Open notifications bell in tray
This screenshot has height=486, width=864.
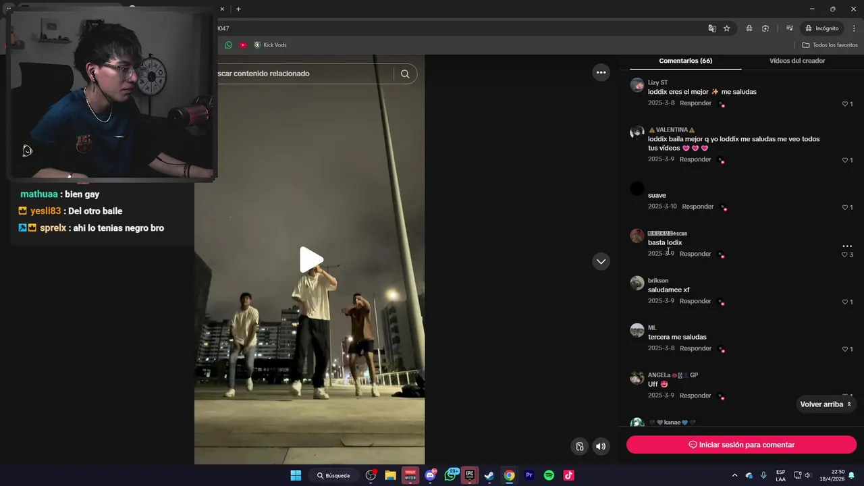(x=852, y=475)
